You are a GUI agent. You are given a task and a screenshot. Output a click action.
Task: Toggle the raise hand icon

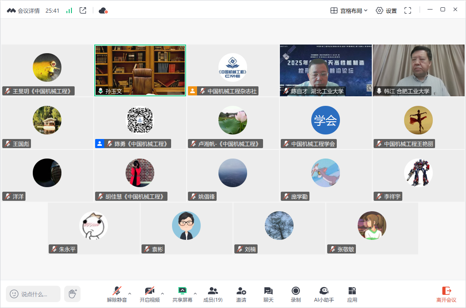click(x=72, y=294)
